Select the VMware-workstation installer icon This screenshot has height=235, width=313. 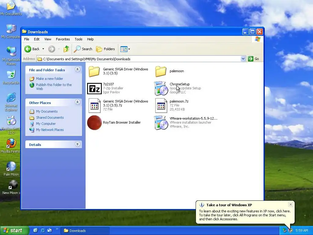click(161, 122)
